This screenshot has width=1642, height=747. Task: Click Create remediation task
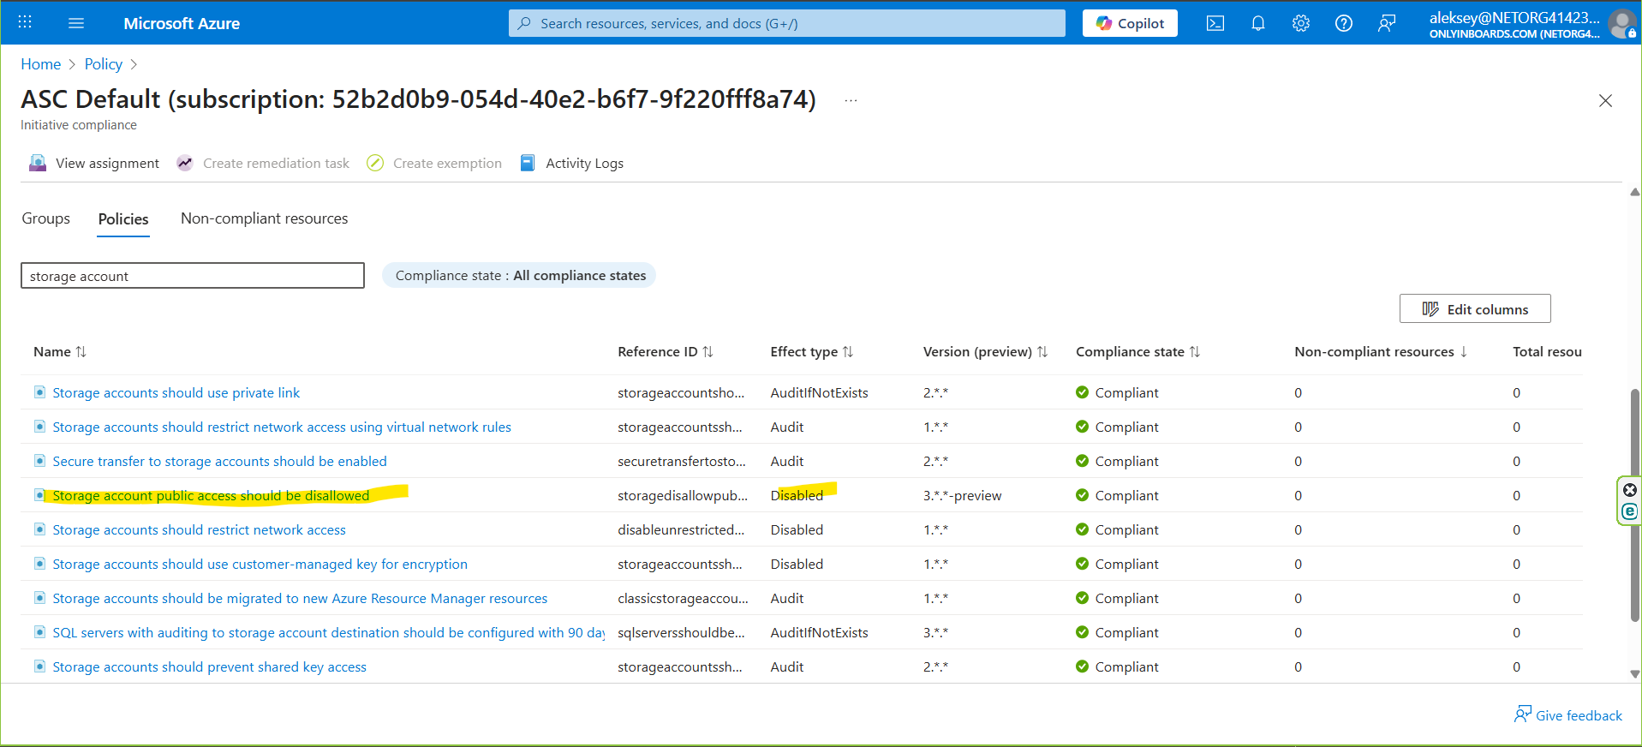click(x=263, y=163)
